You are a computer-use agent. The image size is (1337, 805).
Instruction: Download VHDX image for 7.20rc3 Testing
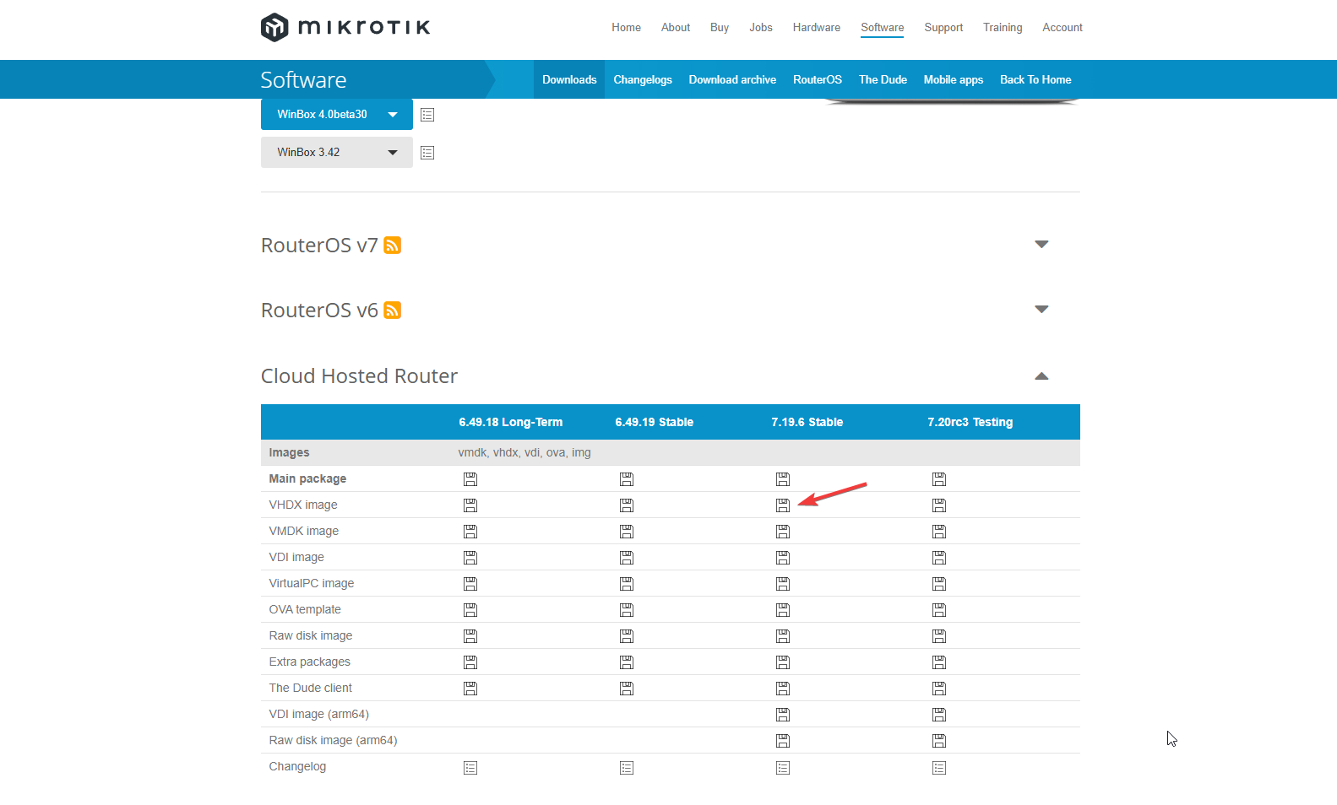pos(939,505)
